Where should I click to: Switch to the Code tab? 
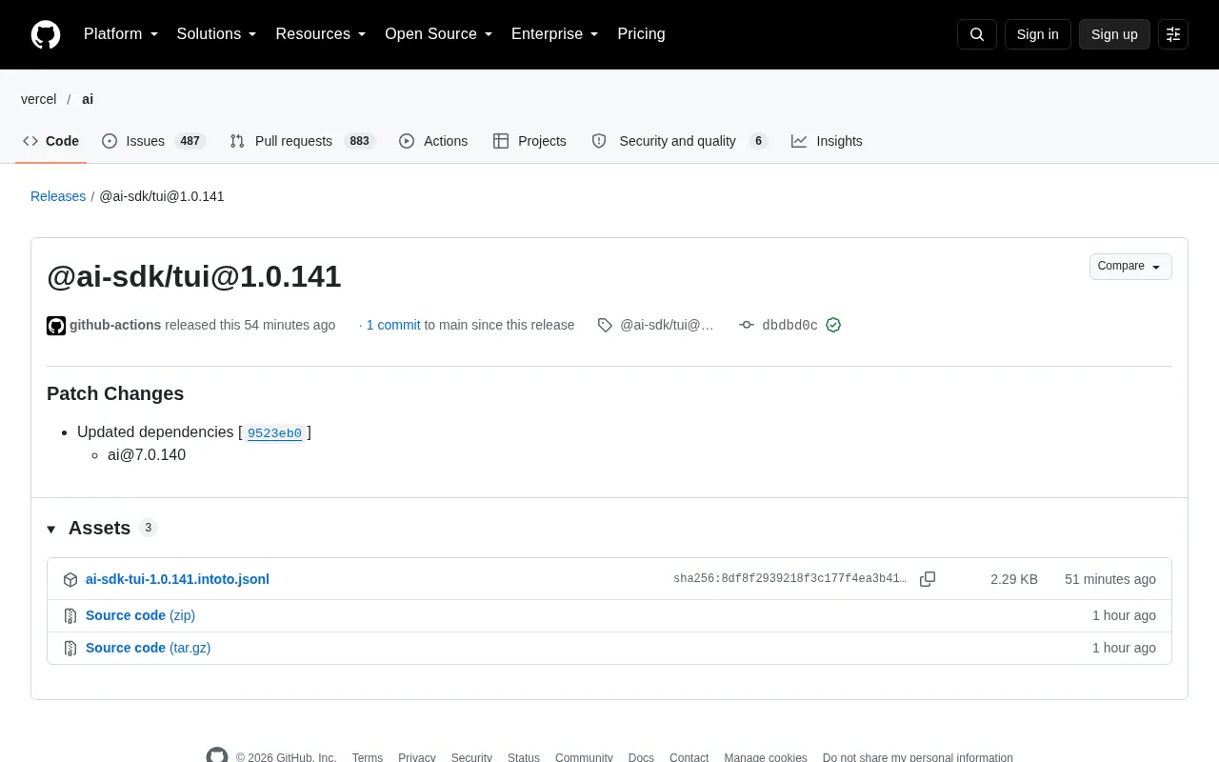point(51,141)
